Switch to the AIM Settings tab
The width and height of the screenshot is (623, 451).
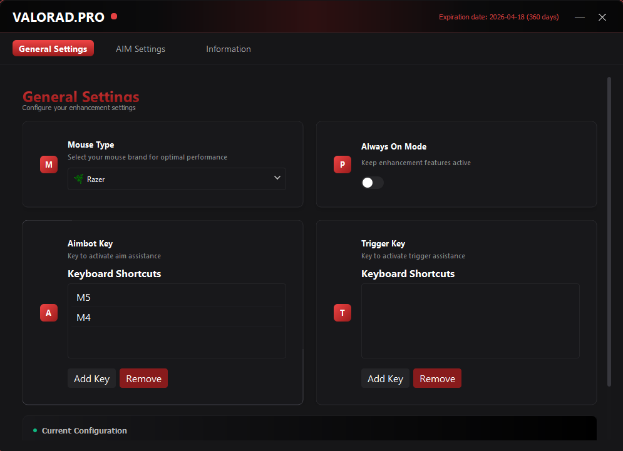140,49
